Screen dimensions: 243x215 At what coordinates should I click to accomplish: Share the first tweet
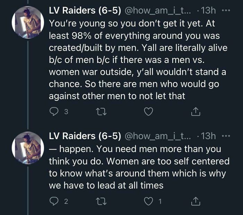tap(195, 112)
